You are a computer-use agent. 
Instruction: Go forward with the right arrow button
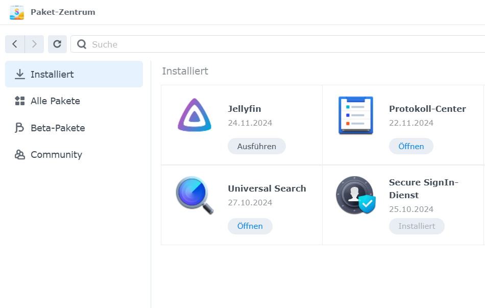point(34,44)
